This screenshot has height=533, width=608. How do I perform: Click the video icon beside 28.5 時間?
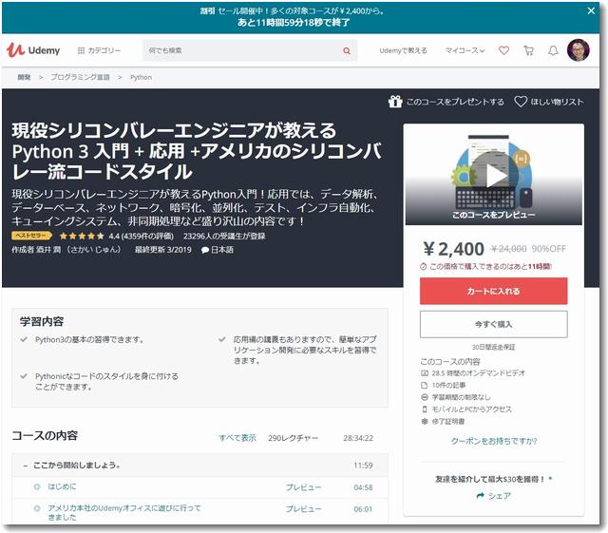tap(425, 373)
